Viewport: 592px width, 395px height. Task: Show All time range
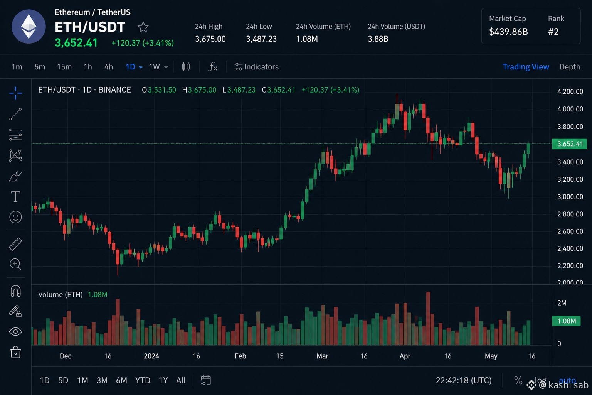click(x=181, y=380)
